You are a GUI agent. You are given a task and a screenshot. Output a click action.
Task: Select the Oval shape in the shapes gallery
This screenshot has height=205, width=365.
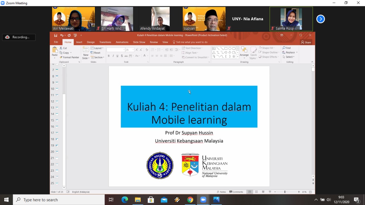click(x=230, y=48)
